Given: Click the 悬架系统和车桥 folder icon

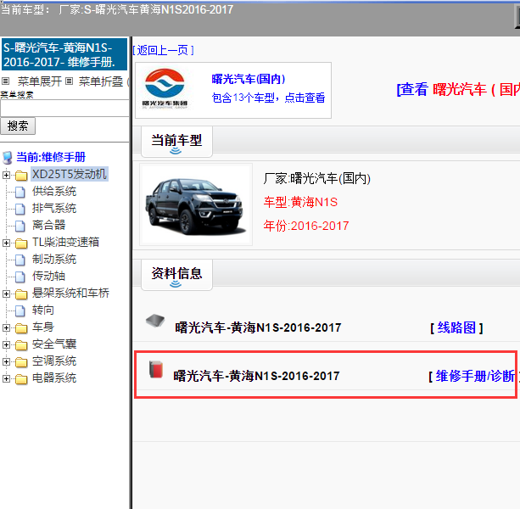Looking at the screenshot, I should pos(21,294).
